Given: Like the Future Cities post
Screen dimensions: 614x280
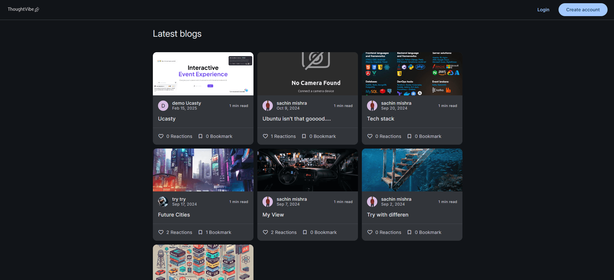Looking at the screenshot, I should (161, 232).
